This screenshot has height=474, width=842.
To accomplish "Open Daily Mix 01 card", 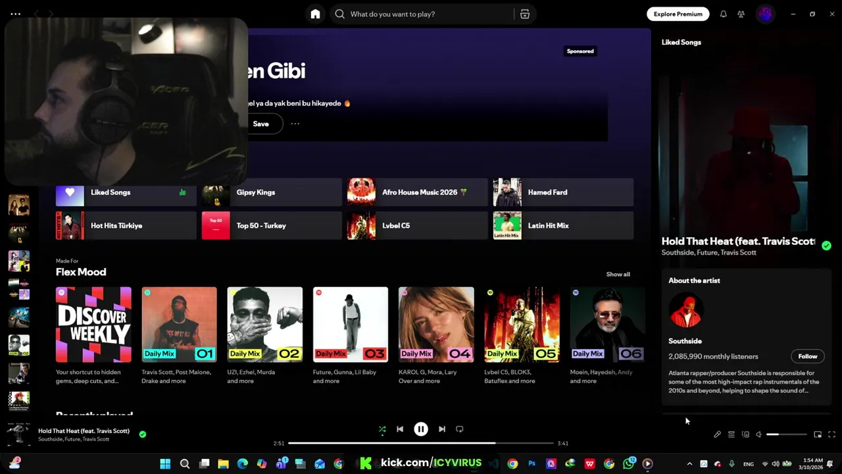I will (179, 336).
